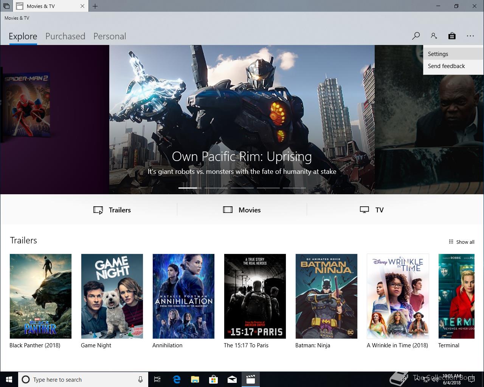This screenshot has height=387, width=484.
Task: Click the Own Pacific Rim: Uprising headline
Action: [242, 156]
